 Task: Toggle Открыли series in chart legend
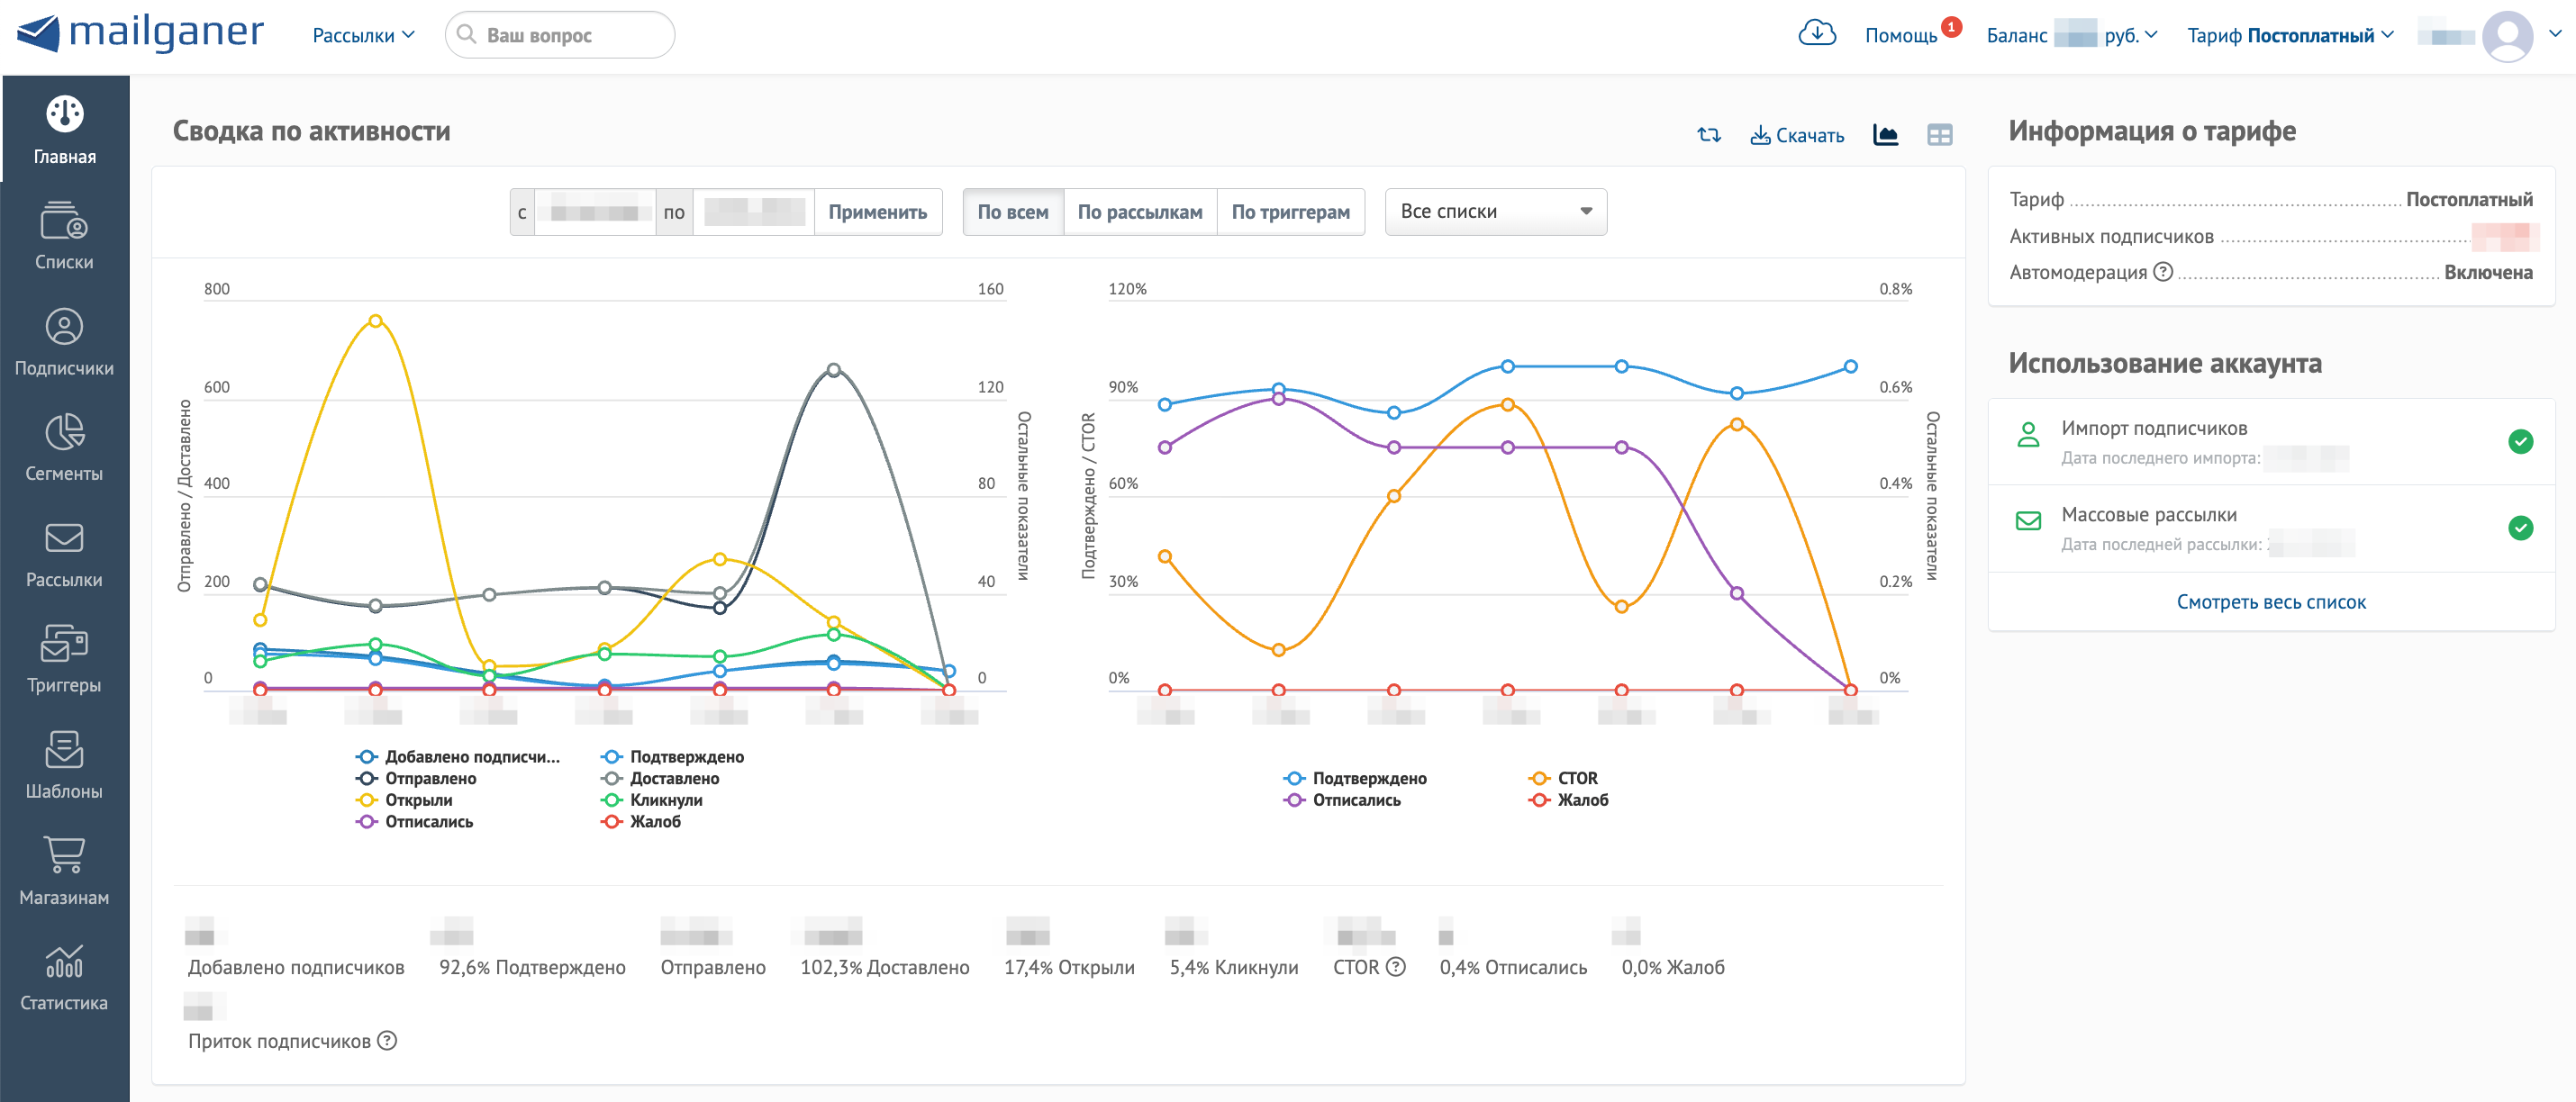pos(418,800)
